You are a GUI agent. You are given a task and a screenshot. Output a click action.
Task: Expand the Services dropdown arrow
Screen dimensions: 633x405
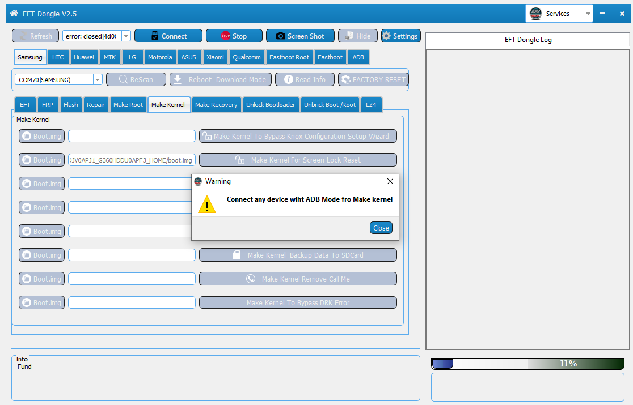coord(588,13)
